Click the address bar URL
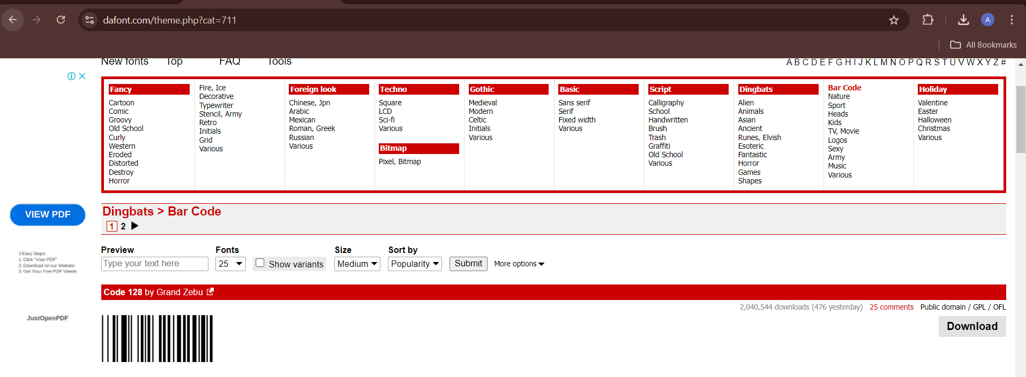 coord(169,20)
